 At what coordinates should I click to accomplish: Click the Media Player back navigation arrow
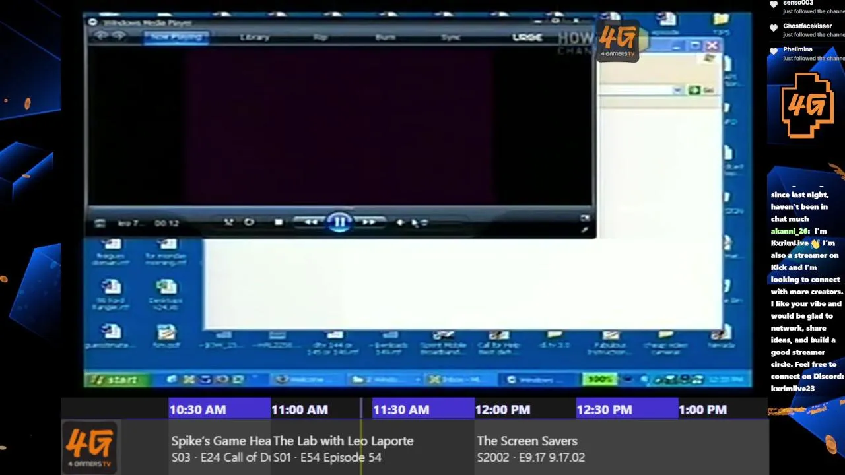[x=100, y=36]
